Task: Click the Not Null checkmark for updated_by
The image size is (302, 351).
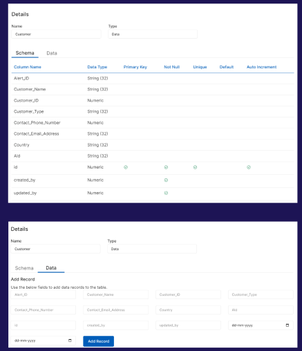Action: pyautogui.click(x=166, y=193)
